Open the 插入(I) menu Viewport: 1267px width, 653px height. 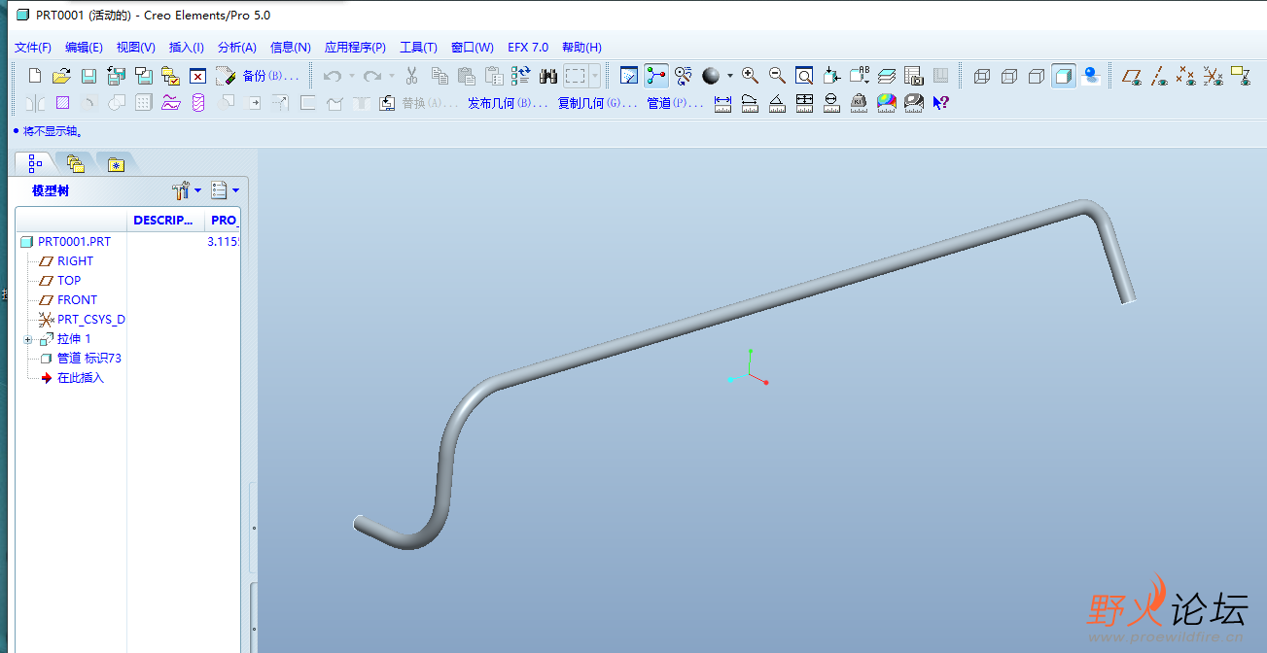pos(187,47)
